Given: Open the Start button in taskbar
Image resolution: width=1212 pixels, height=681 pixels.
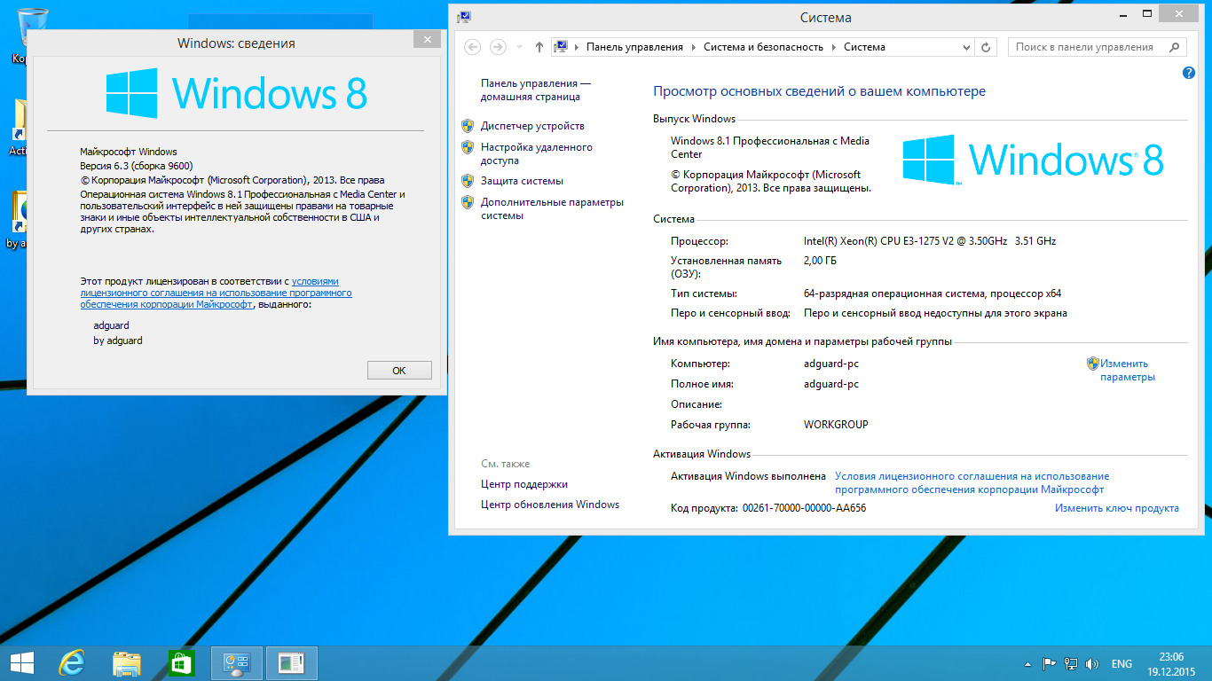Looking at the screenshot, I should pos(21,662).
